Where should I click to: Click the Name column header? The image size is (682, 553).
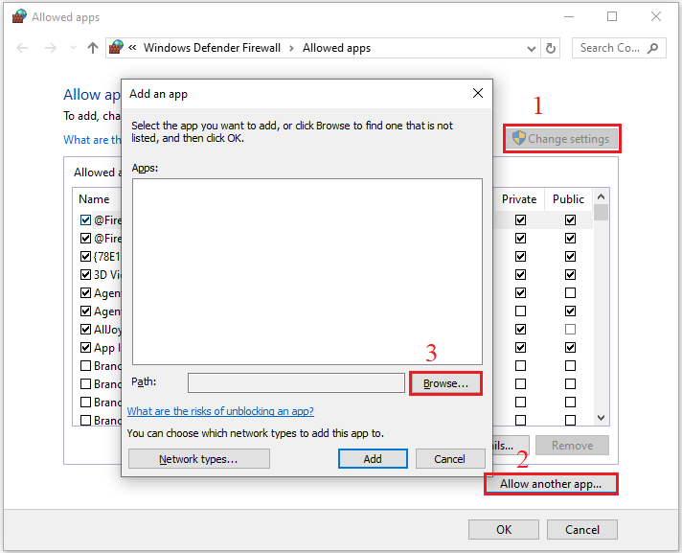point(94,199)
